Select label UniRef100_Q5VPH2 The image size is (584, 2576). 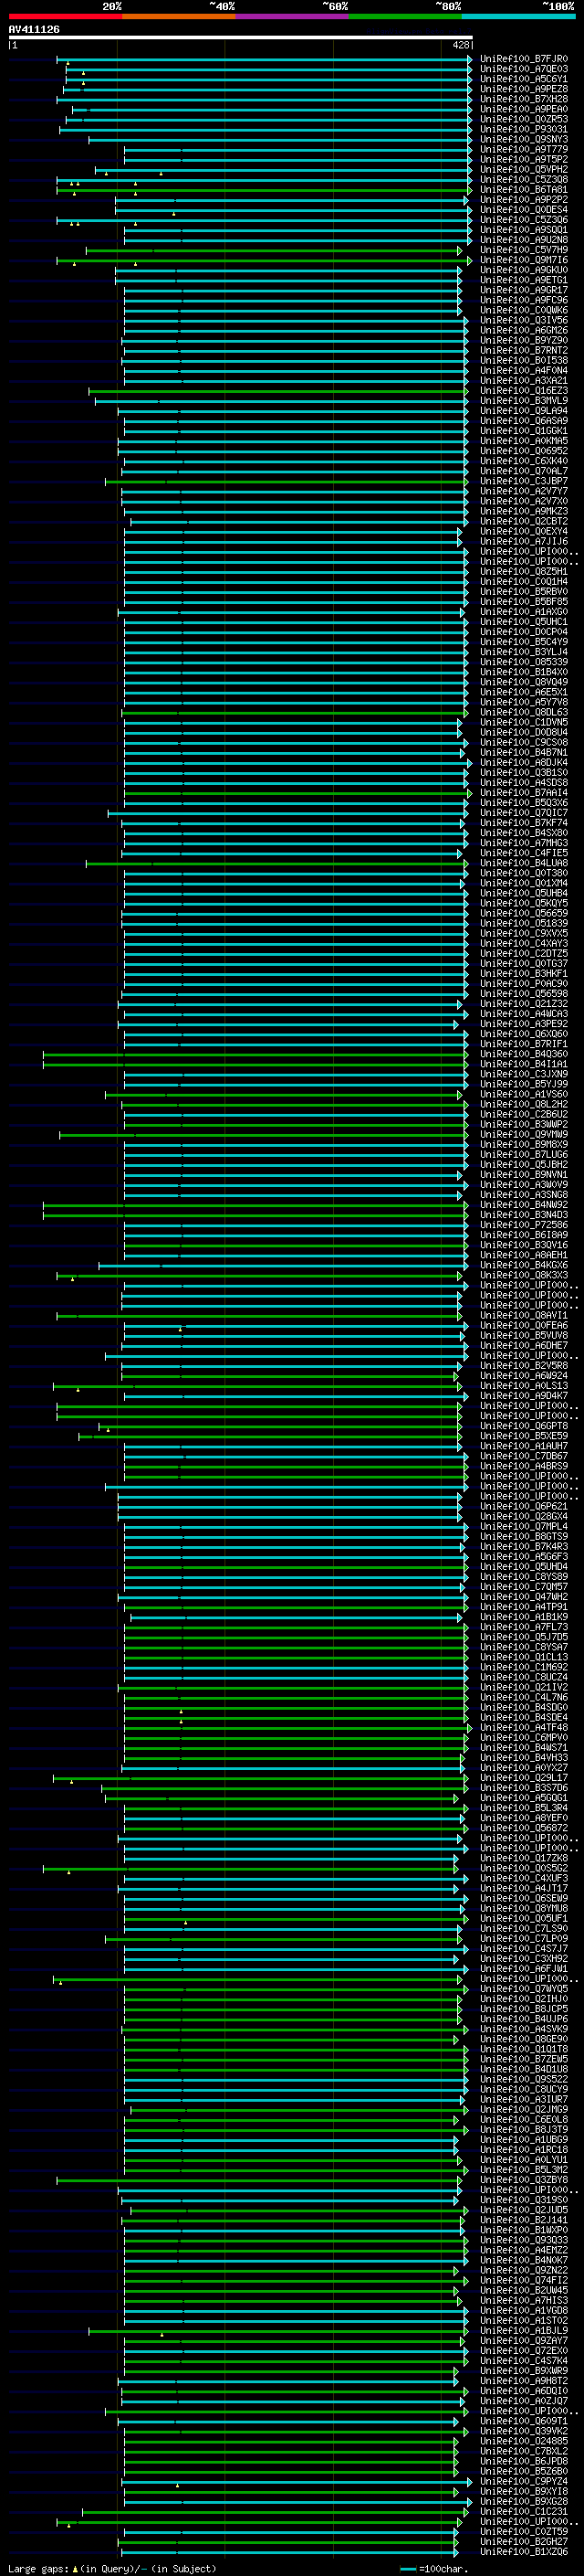coord(523,169)
